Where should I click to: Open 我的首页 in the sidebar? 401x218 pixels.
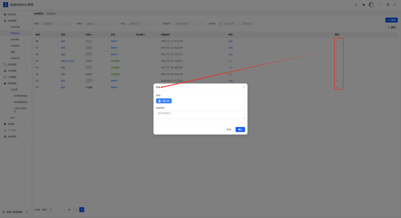tap(12, 14)
